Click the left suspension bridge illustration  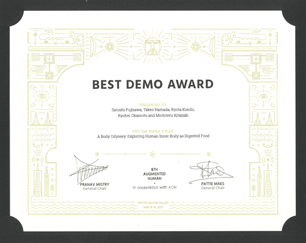click(42, 119)
